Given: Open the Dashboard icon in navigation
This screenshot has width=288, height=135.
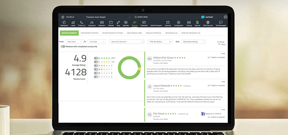Looking at the screenshot, I should (x=64, y=22).
